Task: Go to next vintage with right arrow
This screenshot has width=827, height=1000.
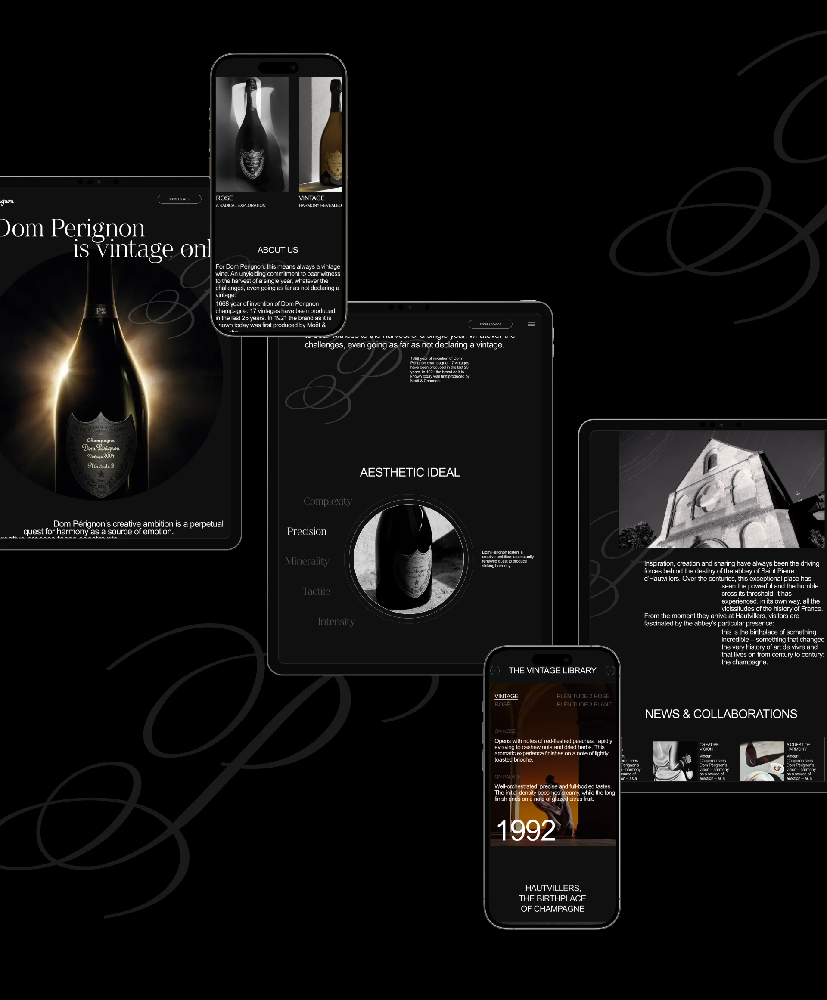Action: (610, 671)
